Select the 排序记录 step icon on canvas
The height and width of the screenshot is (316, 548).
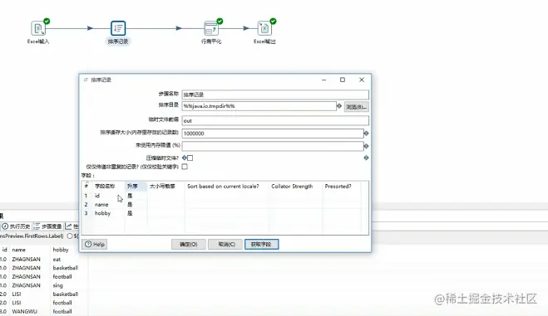118,28
